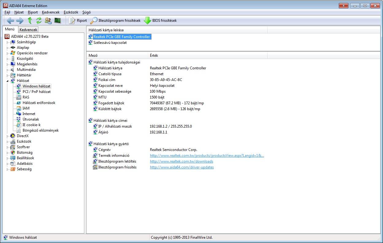Open the Eszközök menu

tap(71, 12)
